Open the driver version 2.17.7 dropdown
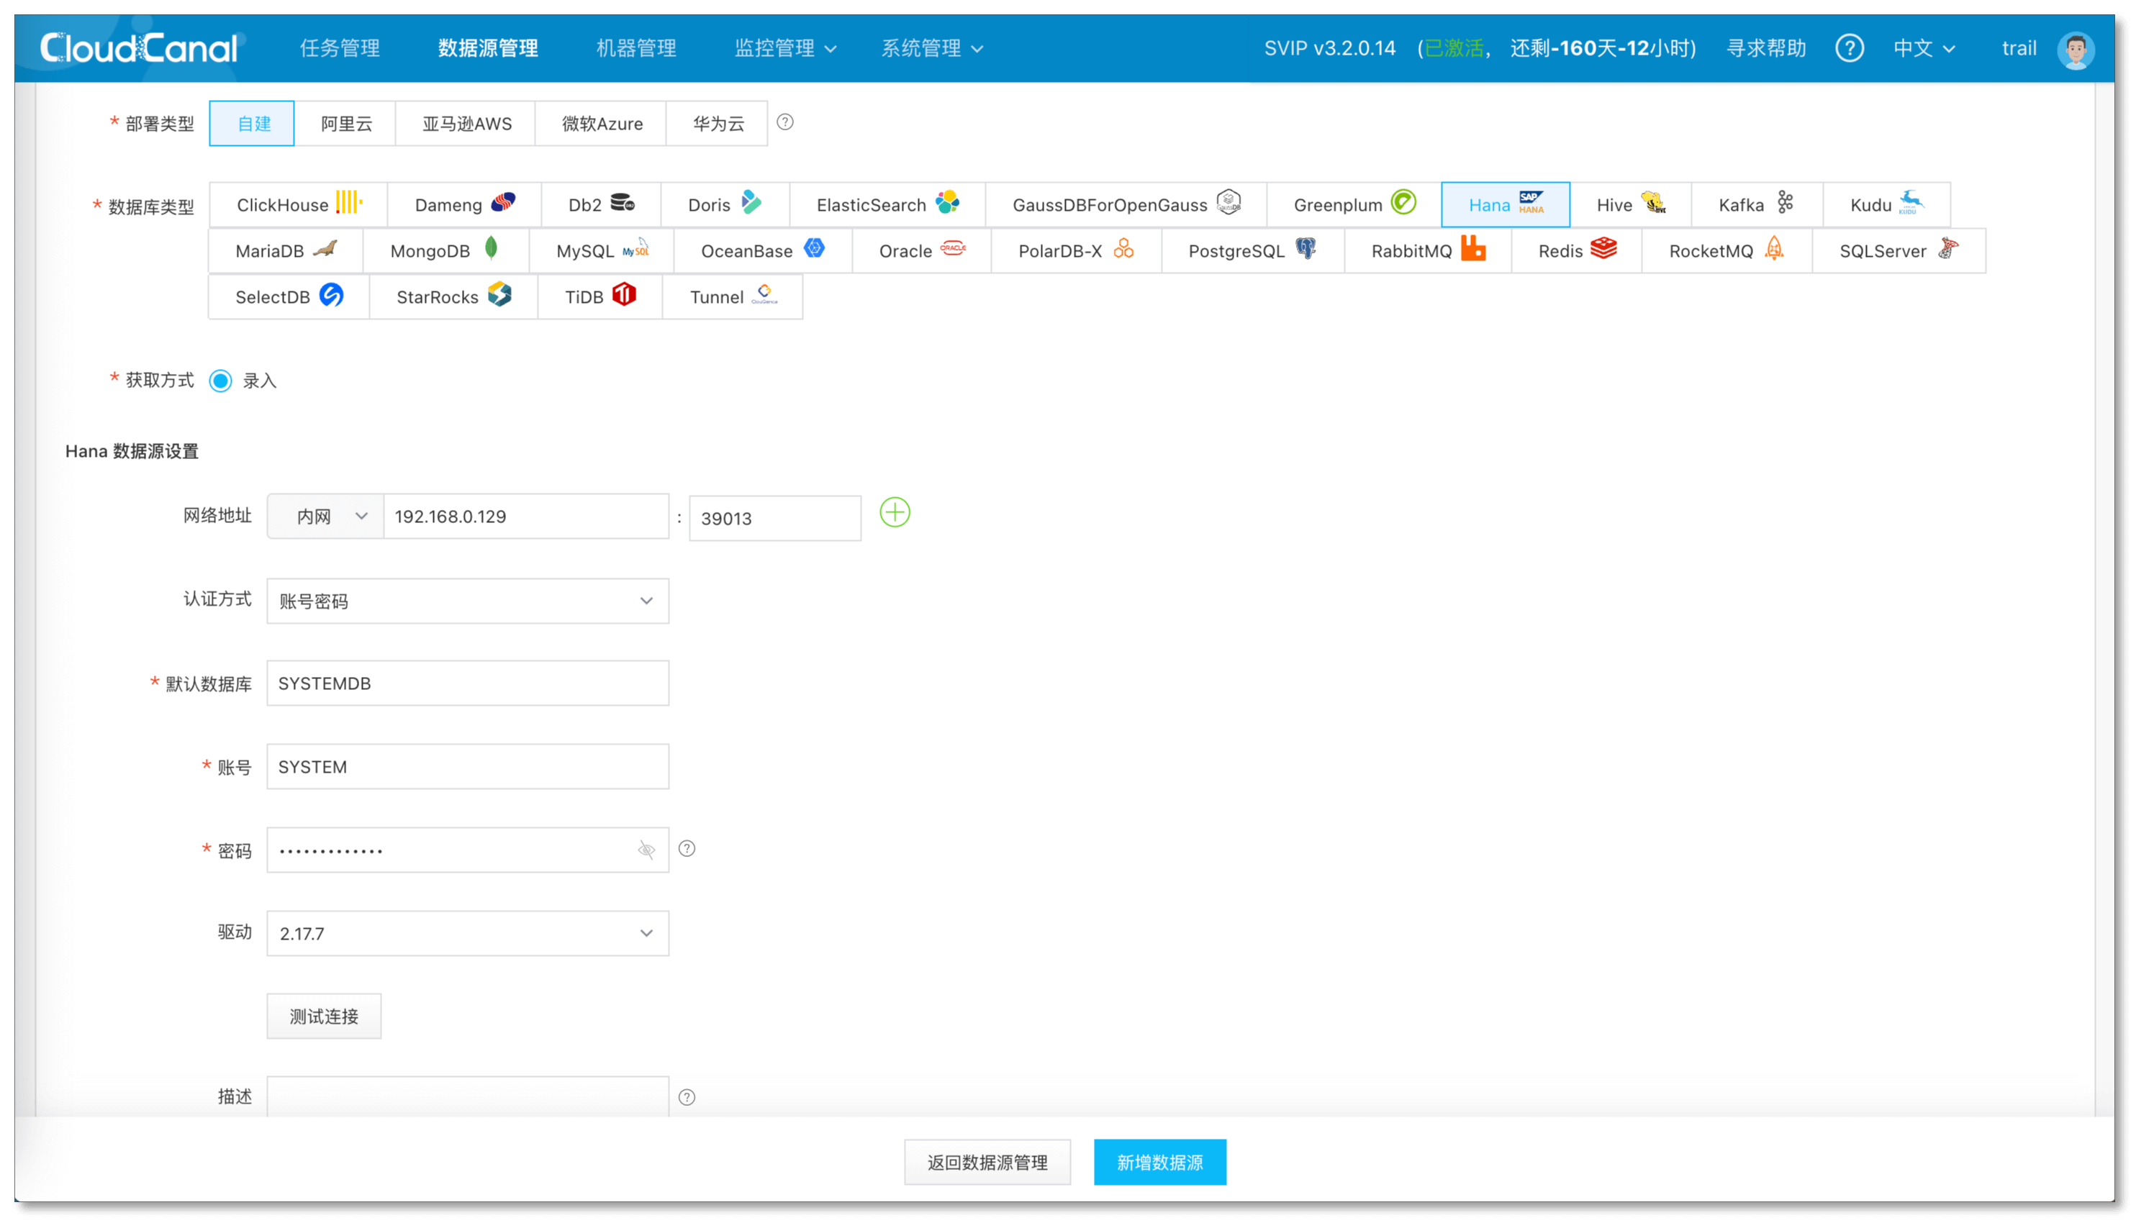Viewport: 2136px width, 1223px height. pyautogui.click(x=468, y=933)
